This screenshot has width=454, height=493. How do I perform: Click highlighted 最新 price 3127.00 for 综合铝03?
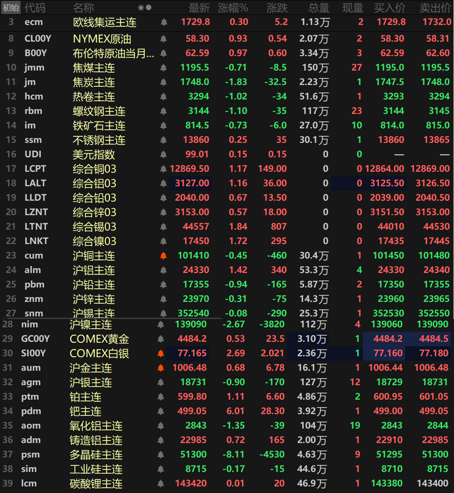[192, 184]
